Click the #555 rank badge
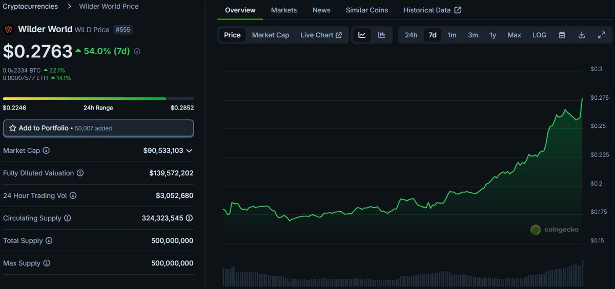The width and height of the screenshot is (615, 289). point(123,30)
